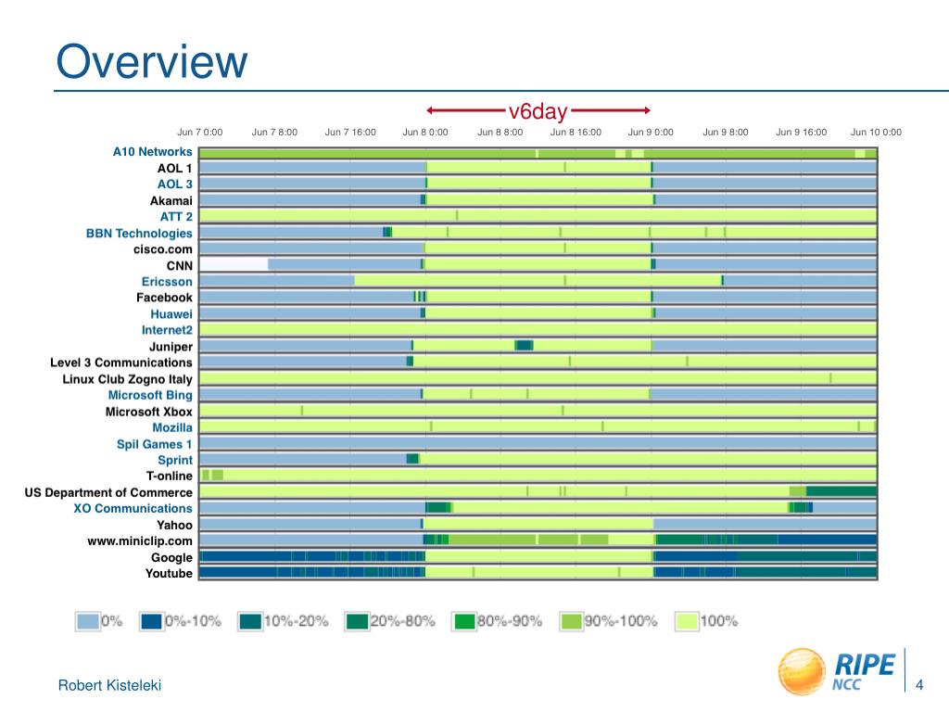Open the XO Communications label link

[133, 509]
